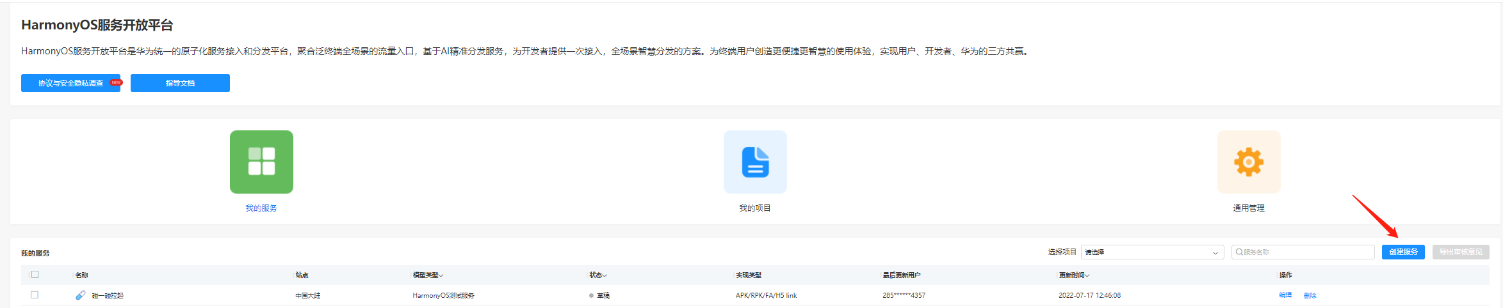1503x308 pixels.
Task: Click the HarmonyOS服务开放平台 page title
Action: point(97,25)
